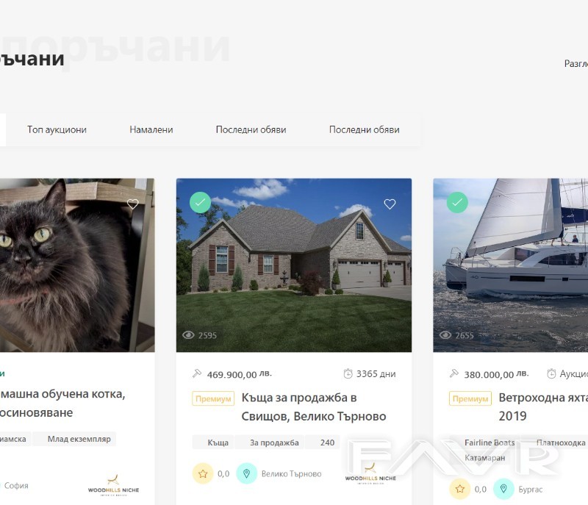The image size is (588, 505).
Task: Open the Топ аукциони tab
Action: pos(57,129)
